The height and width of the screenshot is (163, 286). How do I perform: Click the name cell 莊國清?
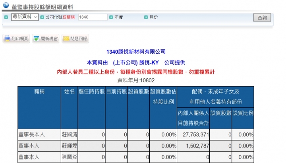(x=69, y=135)
